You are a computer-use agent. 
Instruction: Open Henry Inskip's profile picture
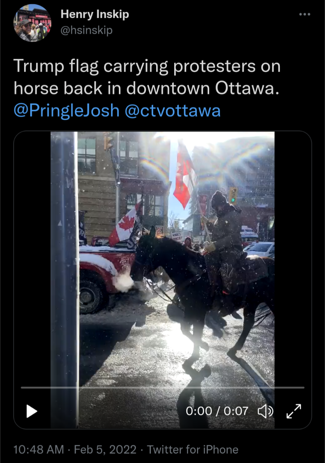coord(32,23)
